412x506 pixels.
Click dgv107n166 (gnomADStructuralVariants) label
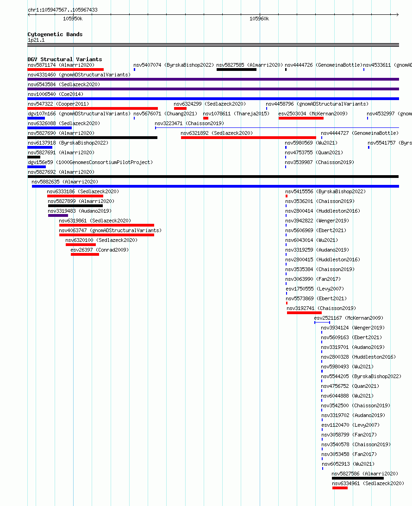coord(79,114)
